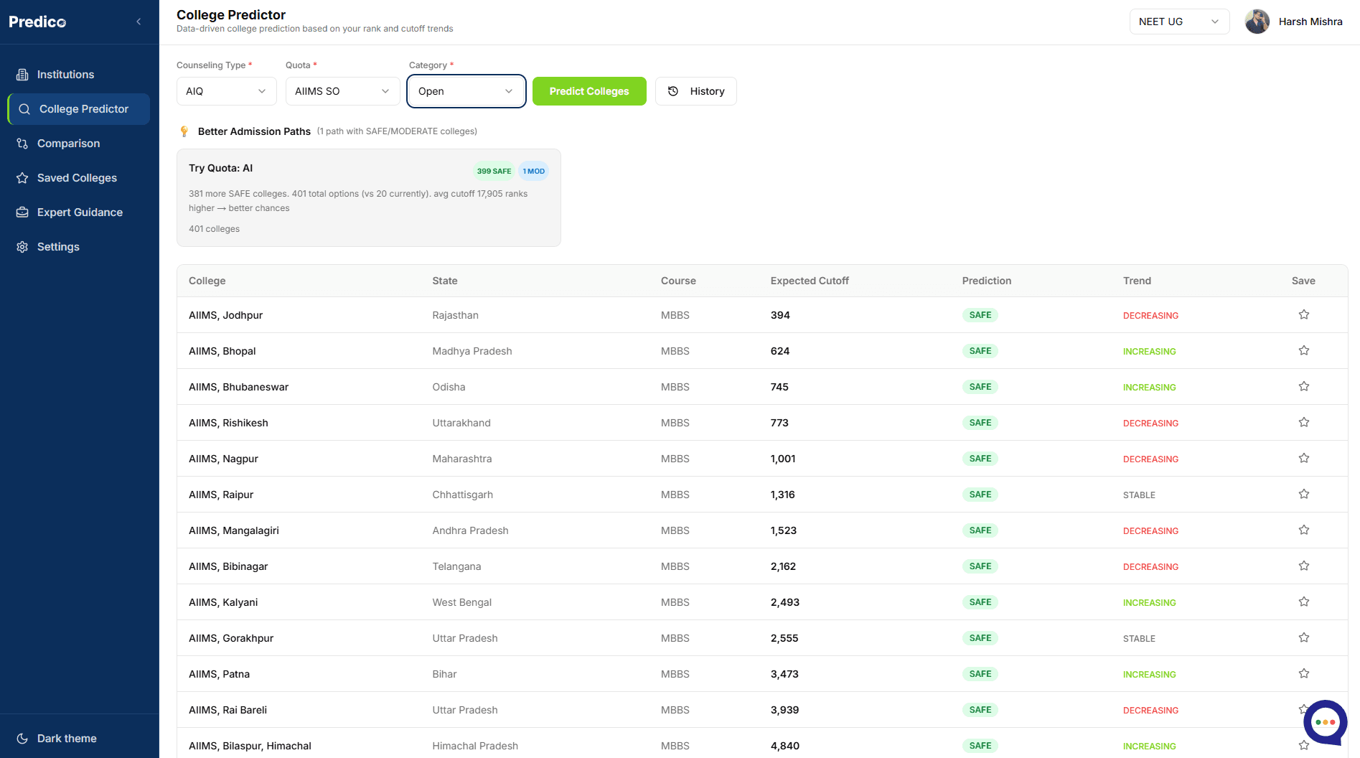This screenshot has height=758, width=1360.
Task: Click INCREASING trend in AIIMS, Kalyani row
Action: 1150,603
